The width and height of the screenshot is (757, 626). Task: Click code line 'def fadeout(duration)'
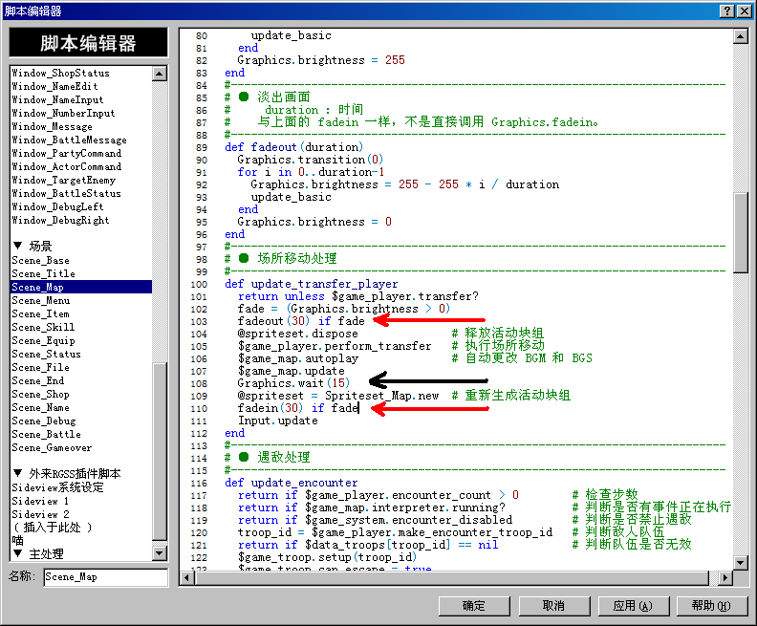point(294,147)
